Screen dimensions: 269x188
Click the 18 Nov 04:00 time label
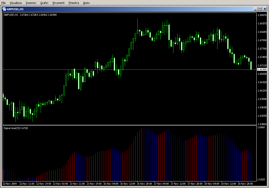click(x=212, y=184)
